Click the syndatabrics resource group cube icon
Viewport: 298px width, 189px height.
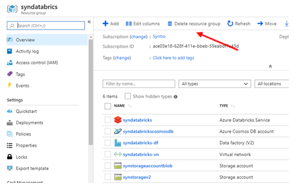pos(12,9)
